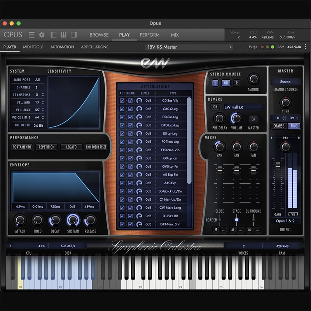Click the yellow C0 key on keyboard
The image size is (311, 311).
tap(20, 273)
